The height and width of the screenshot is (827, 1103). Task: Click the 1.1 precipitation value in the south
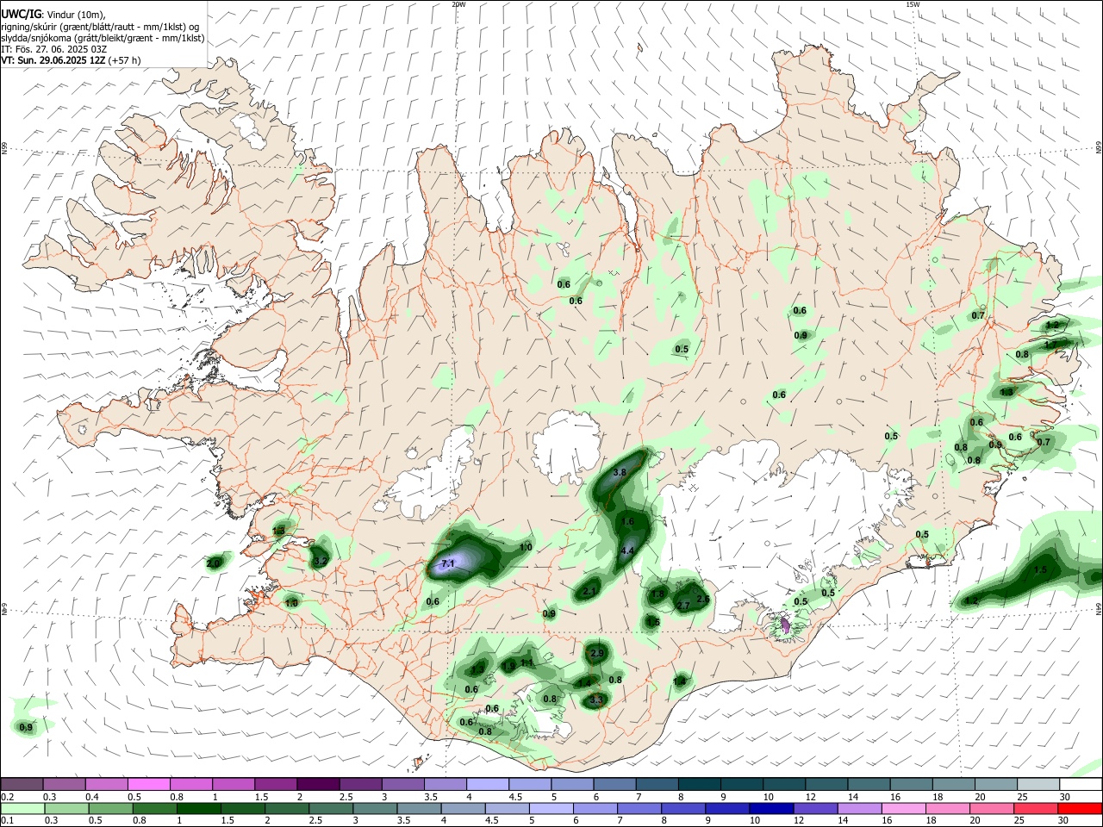click(x=527, y=662)
